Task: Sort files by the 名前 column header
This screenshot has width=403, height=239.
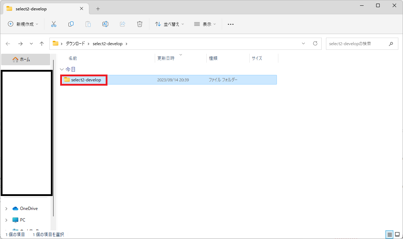Action: tap(73, 58)
